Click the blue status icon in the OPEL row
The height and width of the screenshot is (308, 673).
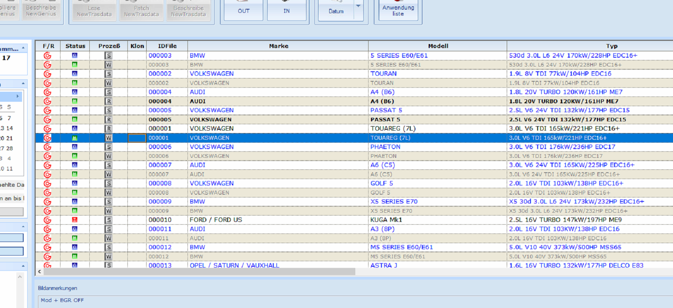pyautogui.click(x=75, y=265)
